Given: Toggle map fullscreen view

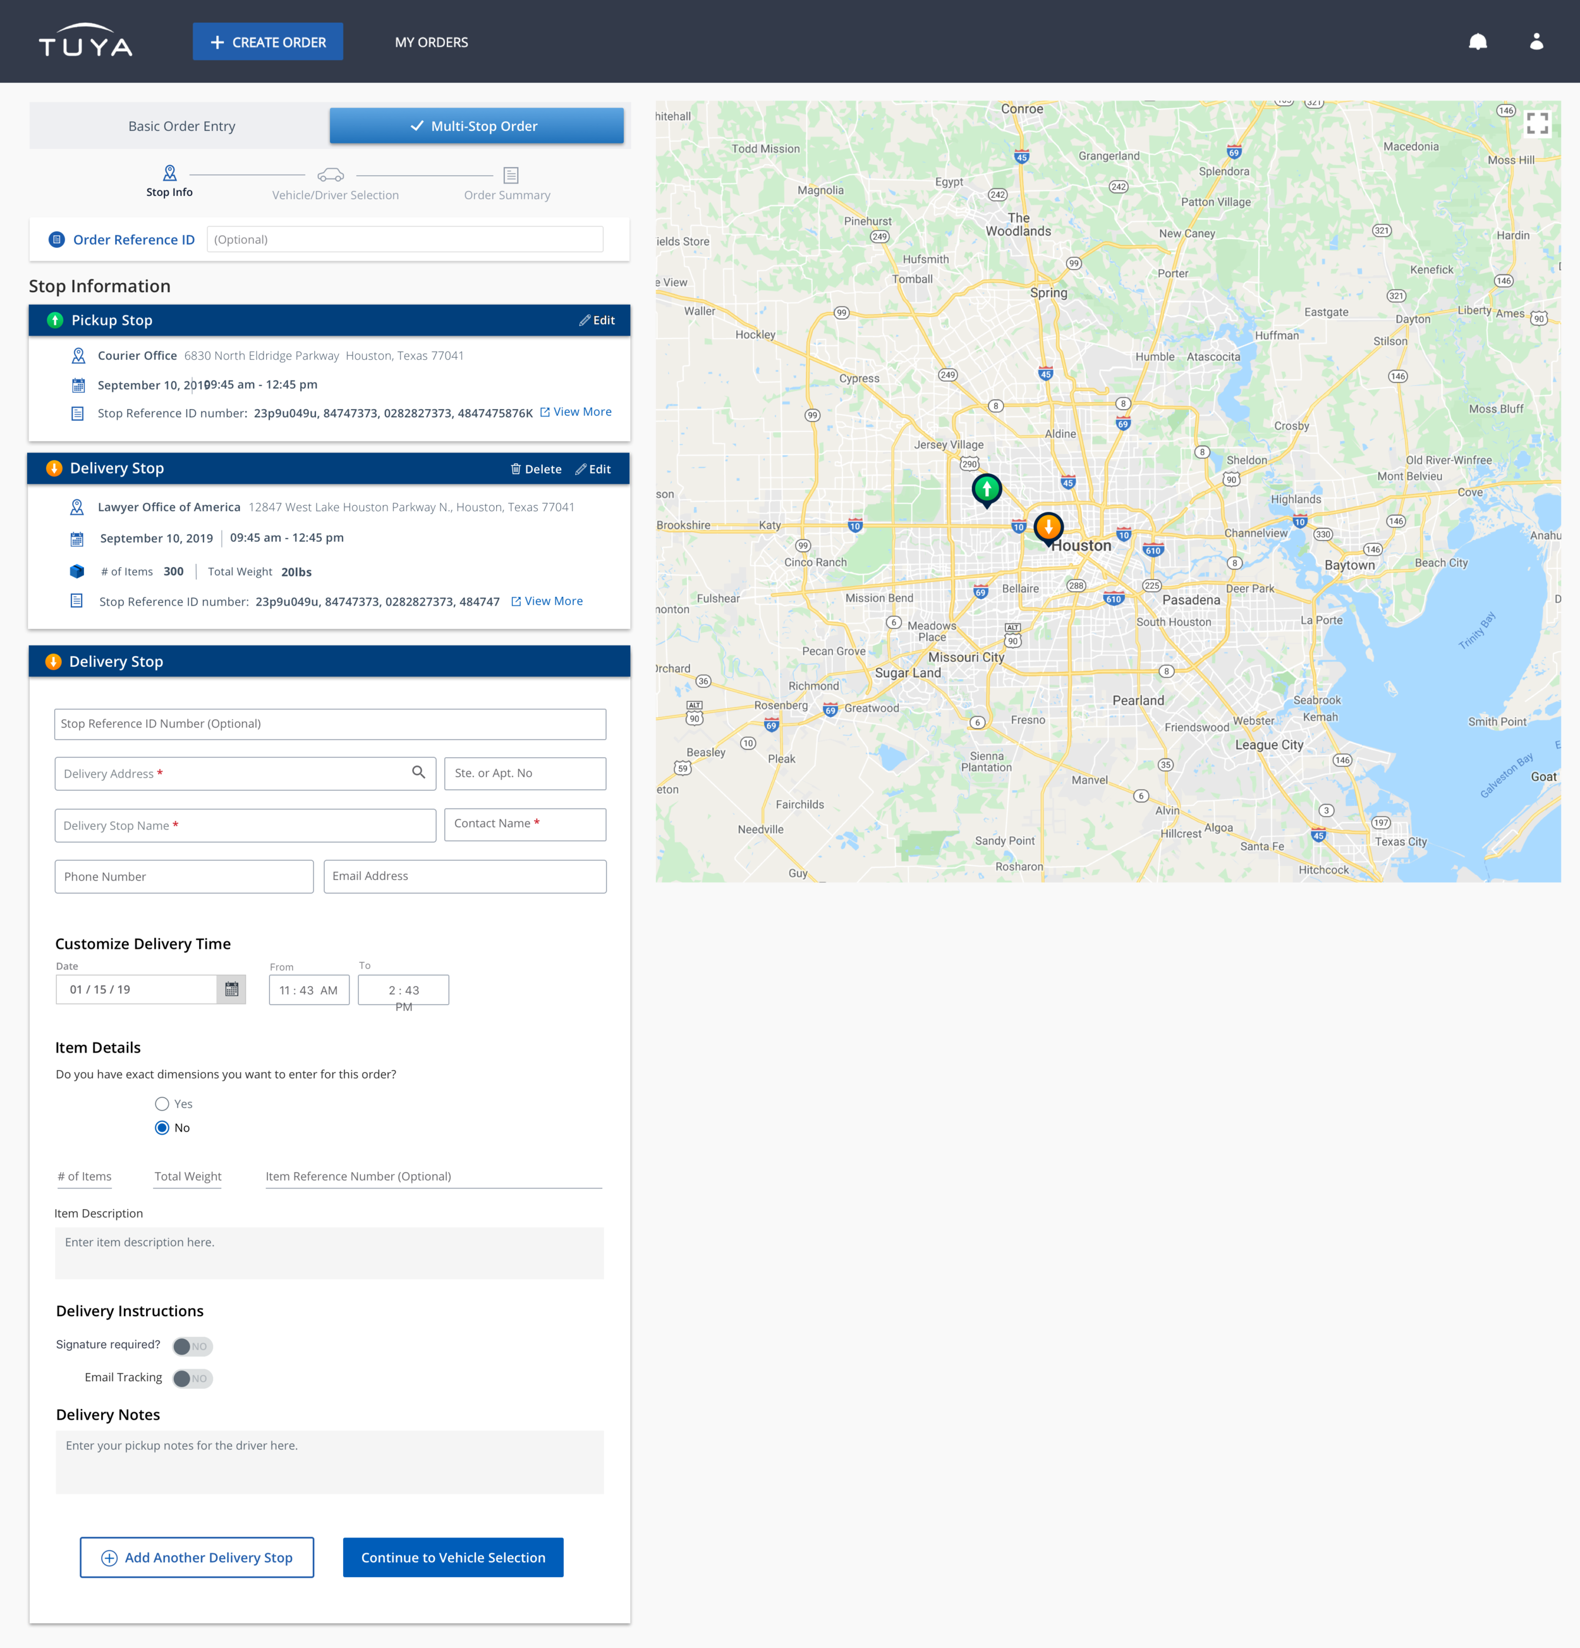Looking at the screenshot, I should (1537, 124).
